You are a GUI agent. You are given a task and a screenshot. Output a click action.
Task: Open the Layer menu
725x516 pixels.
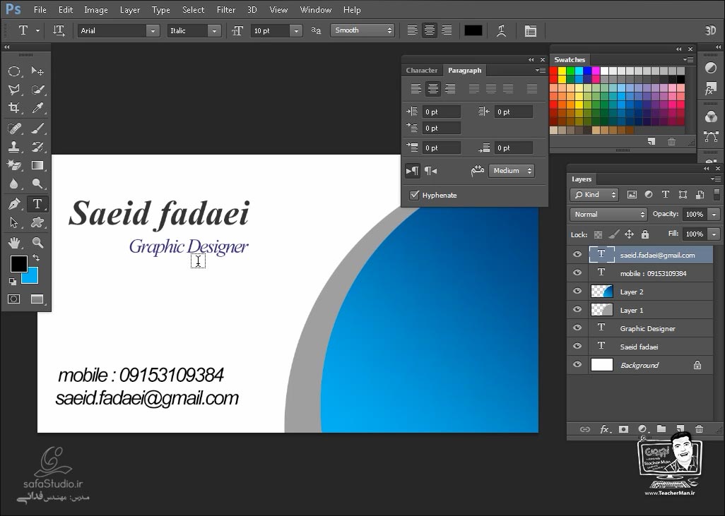pyautogui.click(x=130, y=10)
